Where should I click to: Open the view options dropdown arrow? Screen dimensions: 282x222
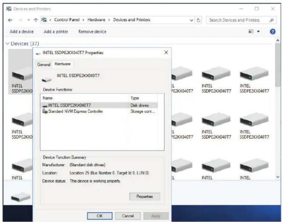pyautogui.click(x=258, y=32)
